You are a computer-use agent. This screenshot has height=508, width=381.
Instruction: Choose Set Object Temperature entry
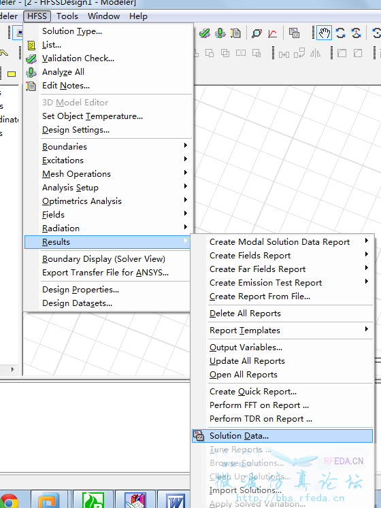point(110,116)
